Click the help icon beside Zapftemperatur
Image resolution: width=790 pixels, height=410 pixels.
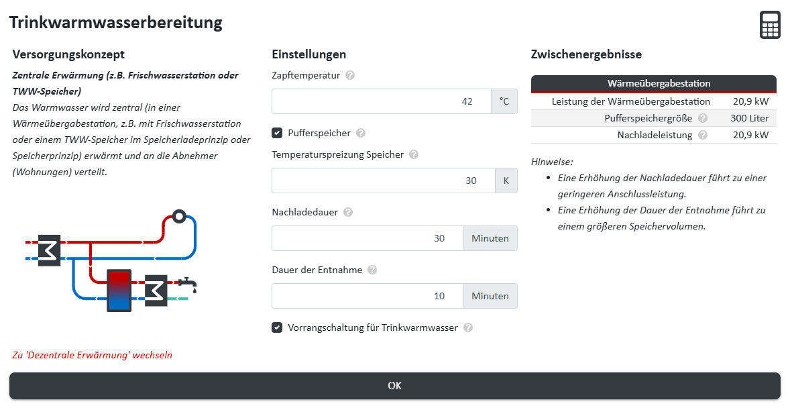click(349, 75)
